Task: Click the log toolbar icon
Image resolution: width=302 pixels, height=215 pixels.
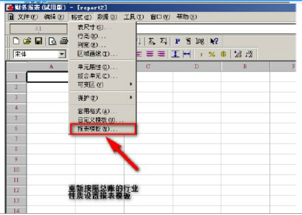Action: pos(200,41)
